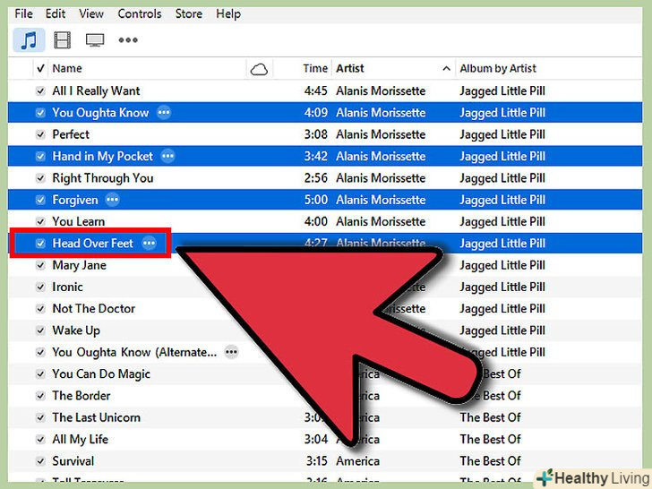Select the song Not The Doctor

(x=93, y=309)
